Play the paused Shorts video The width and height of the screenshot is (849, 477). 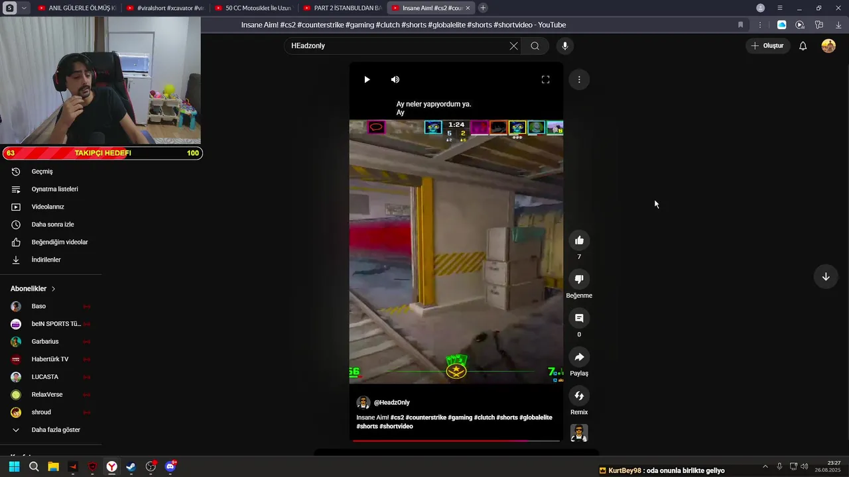pos(367,79)
